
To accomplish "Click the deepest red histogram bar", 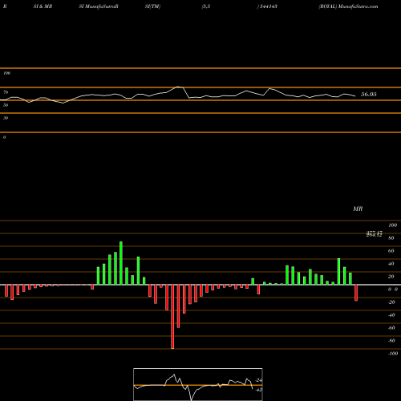I will point(172,317).
